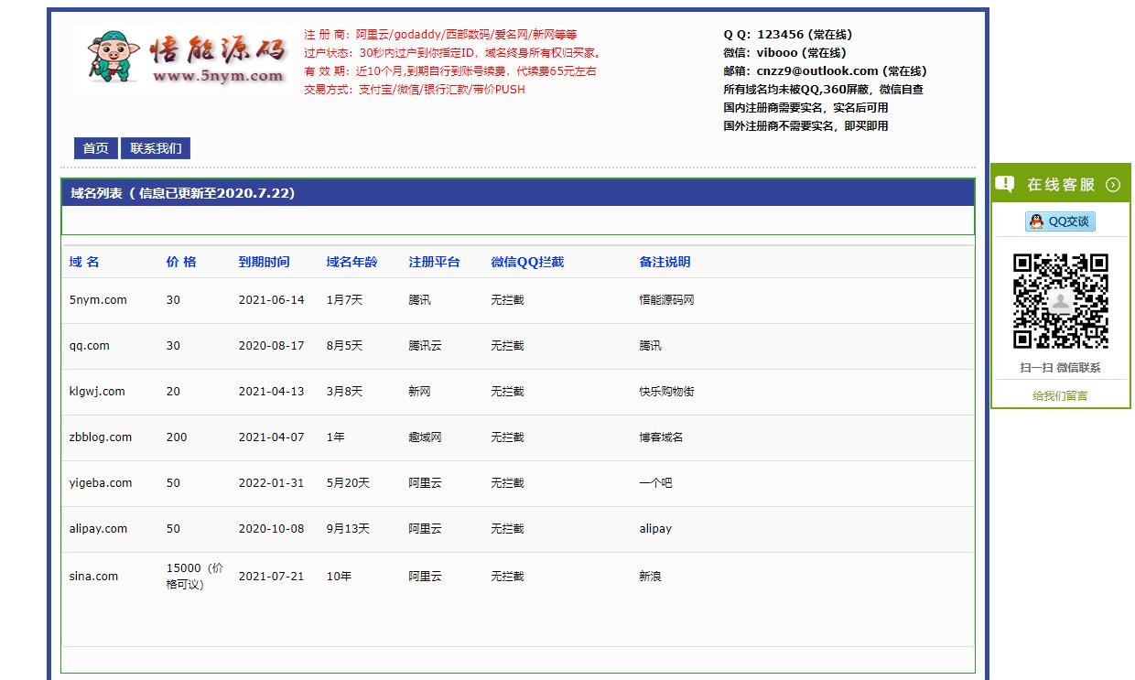
Task: Click the 趣域网 registrar cell
Action: click(x=425, y=437)
